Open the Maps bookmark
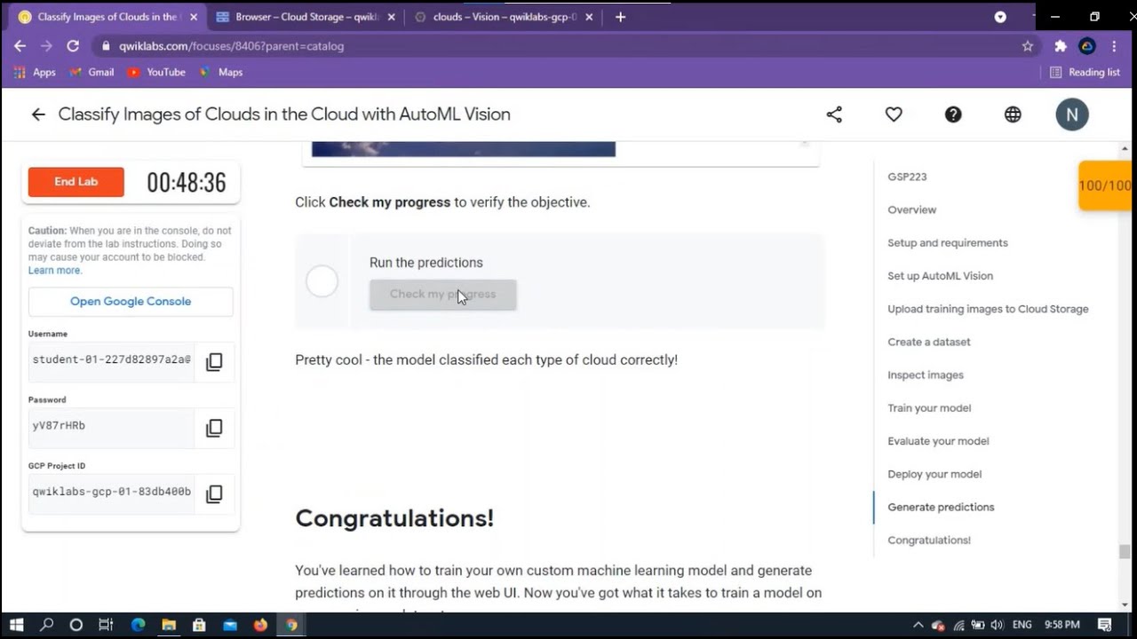This screenshot has width=1137, height=639. point(221,73)
